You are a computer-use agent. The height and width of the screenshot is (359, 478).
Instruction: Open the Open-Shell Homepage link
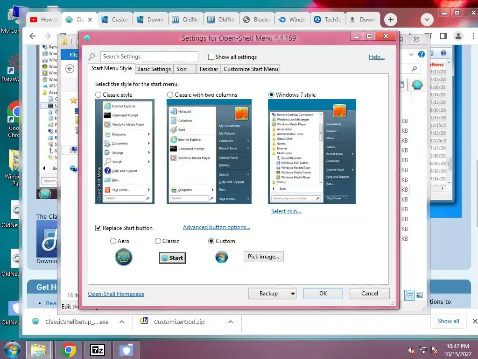pyautogui.click(x=116, y=294)
